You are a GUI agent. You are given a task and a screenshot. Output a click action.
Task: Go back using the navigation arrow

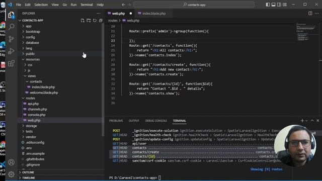[x=123, y=5]
